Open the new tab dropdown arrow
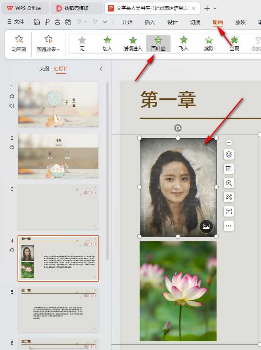Image resolution: width=261 pixels, height=350 pixels. 215,8
